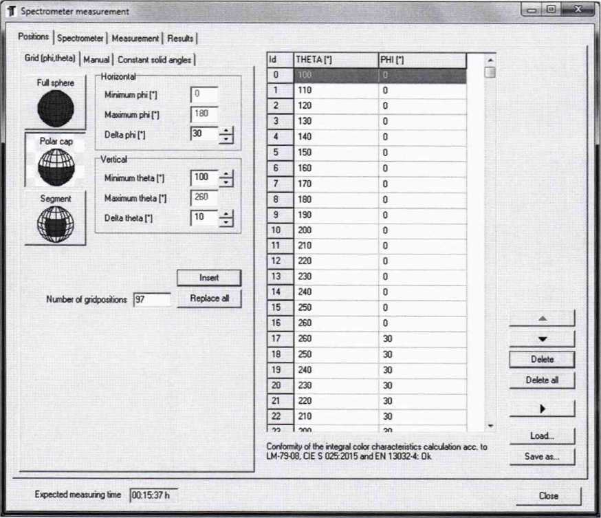Viewport: 601px width, 518px height.
Task: Open the Constant solid angles subtab
Action: point(155,60)
